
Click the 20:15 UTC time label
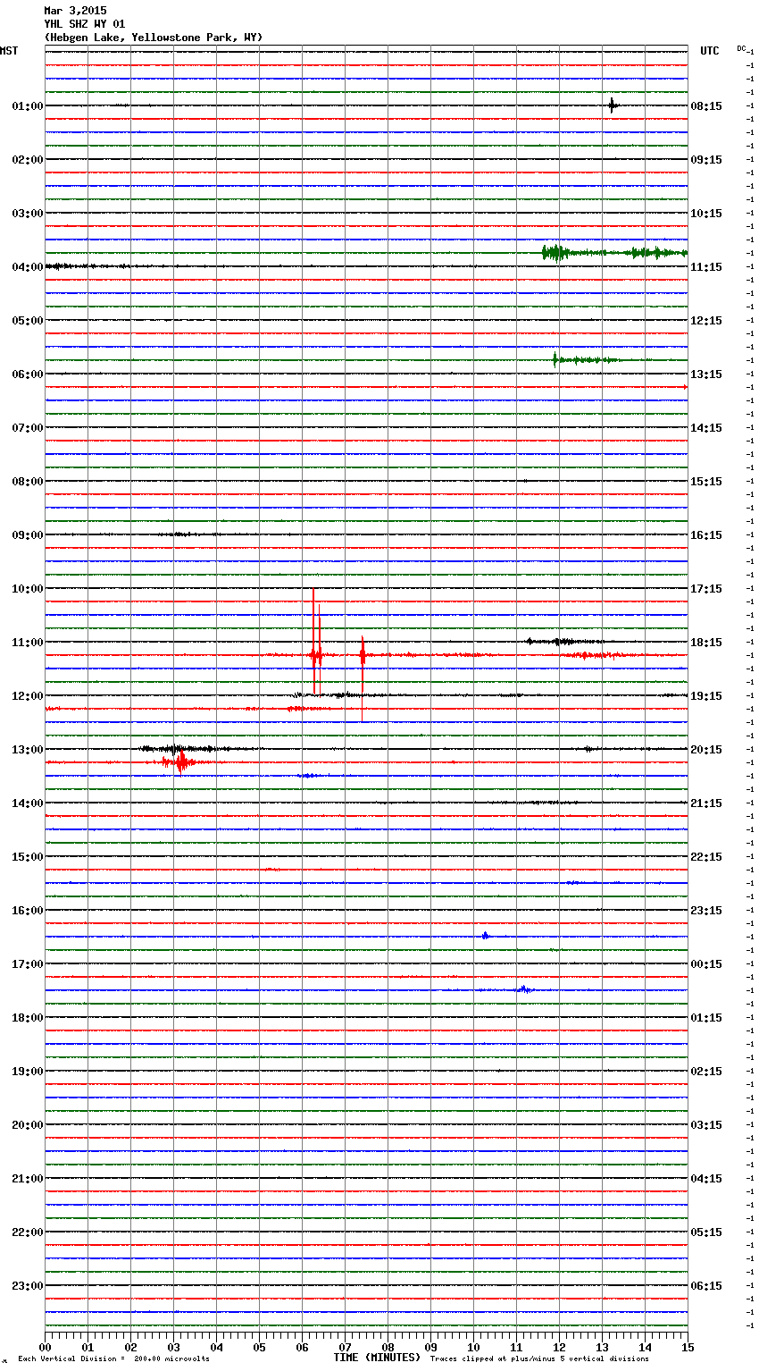tap(706, 750)
